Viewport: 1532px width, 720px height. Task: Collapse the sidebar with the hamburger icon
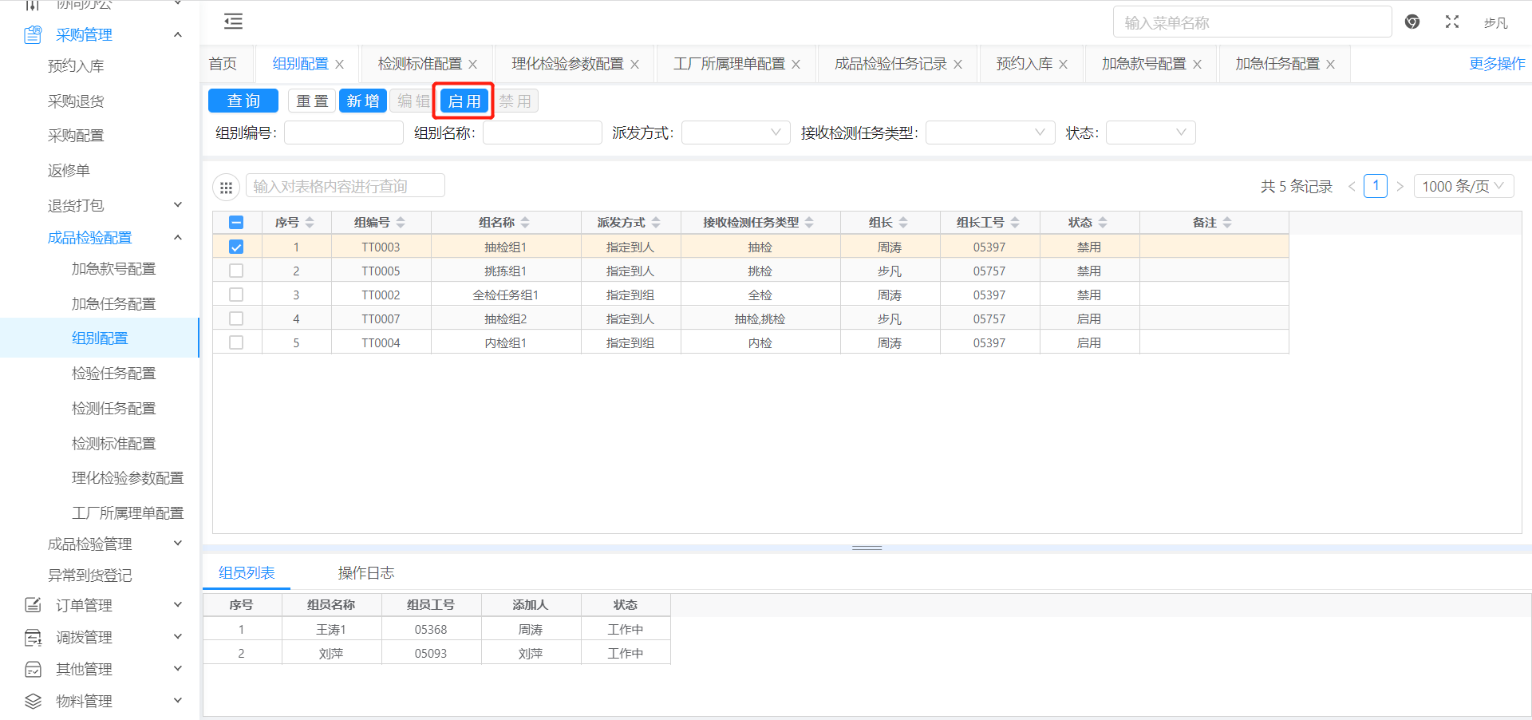click(x=233, y=22)
